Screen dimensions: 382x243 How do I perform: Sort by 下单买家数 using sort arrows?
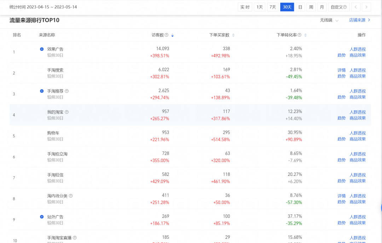(233, 35)
